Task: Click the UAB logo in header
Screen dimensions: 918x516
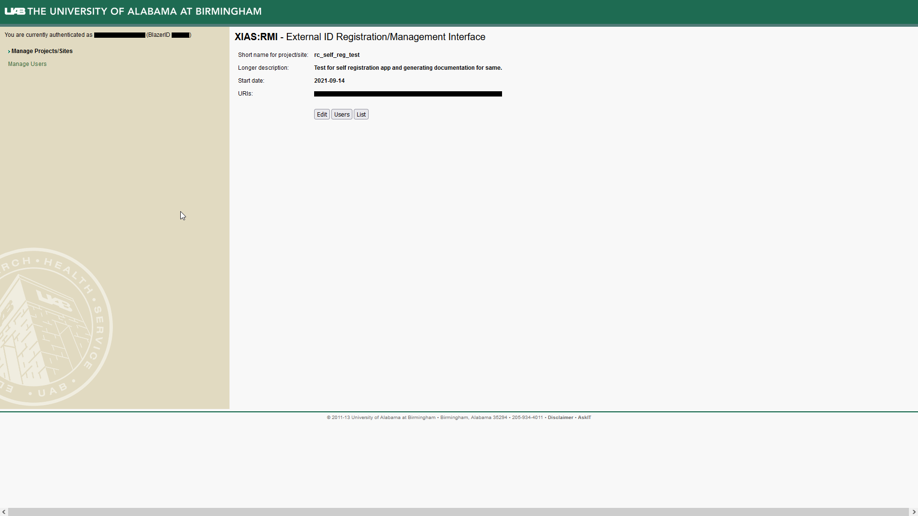Action: pyautogui.click(x=15, y=11)
